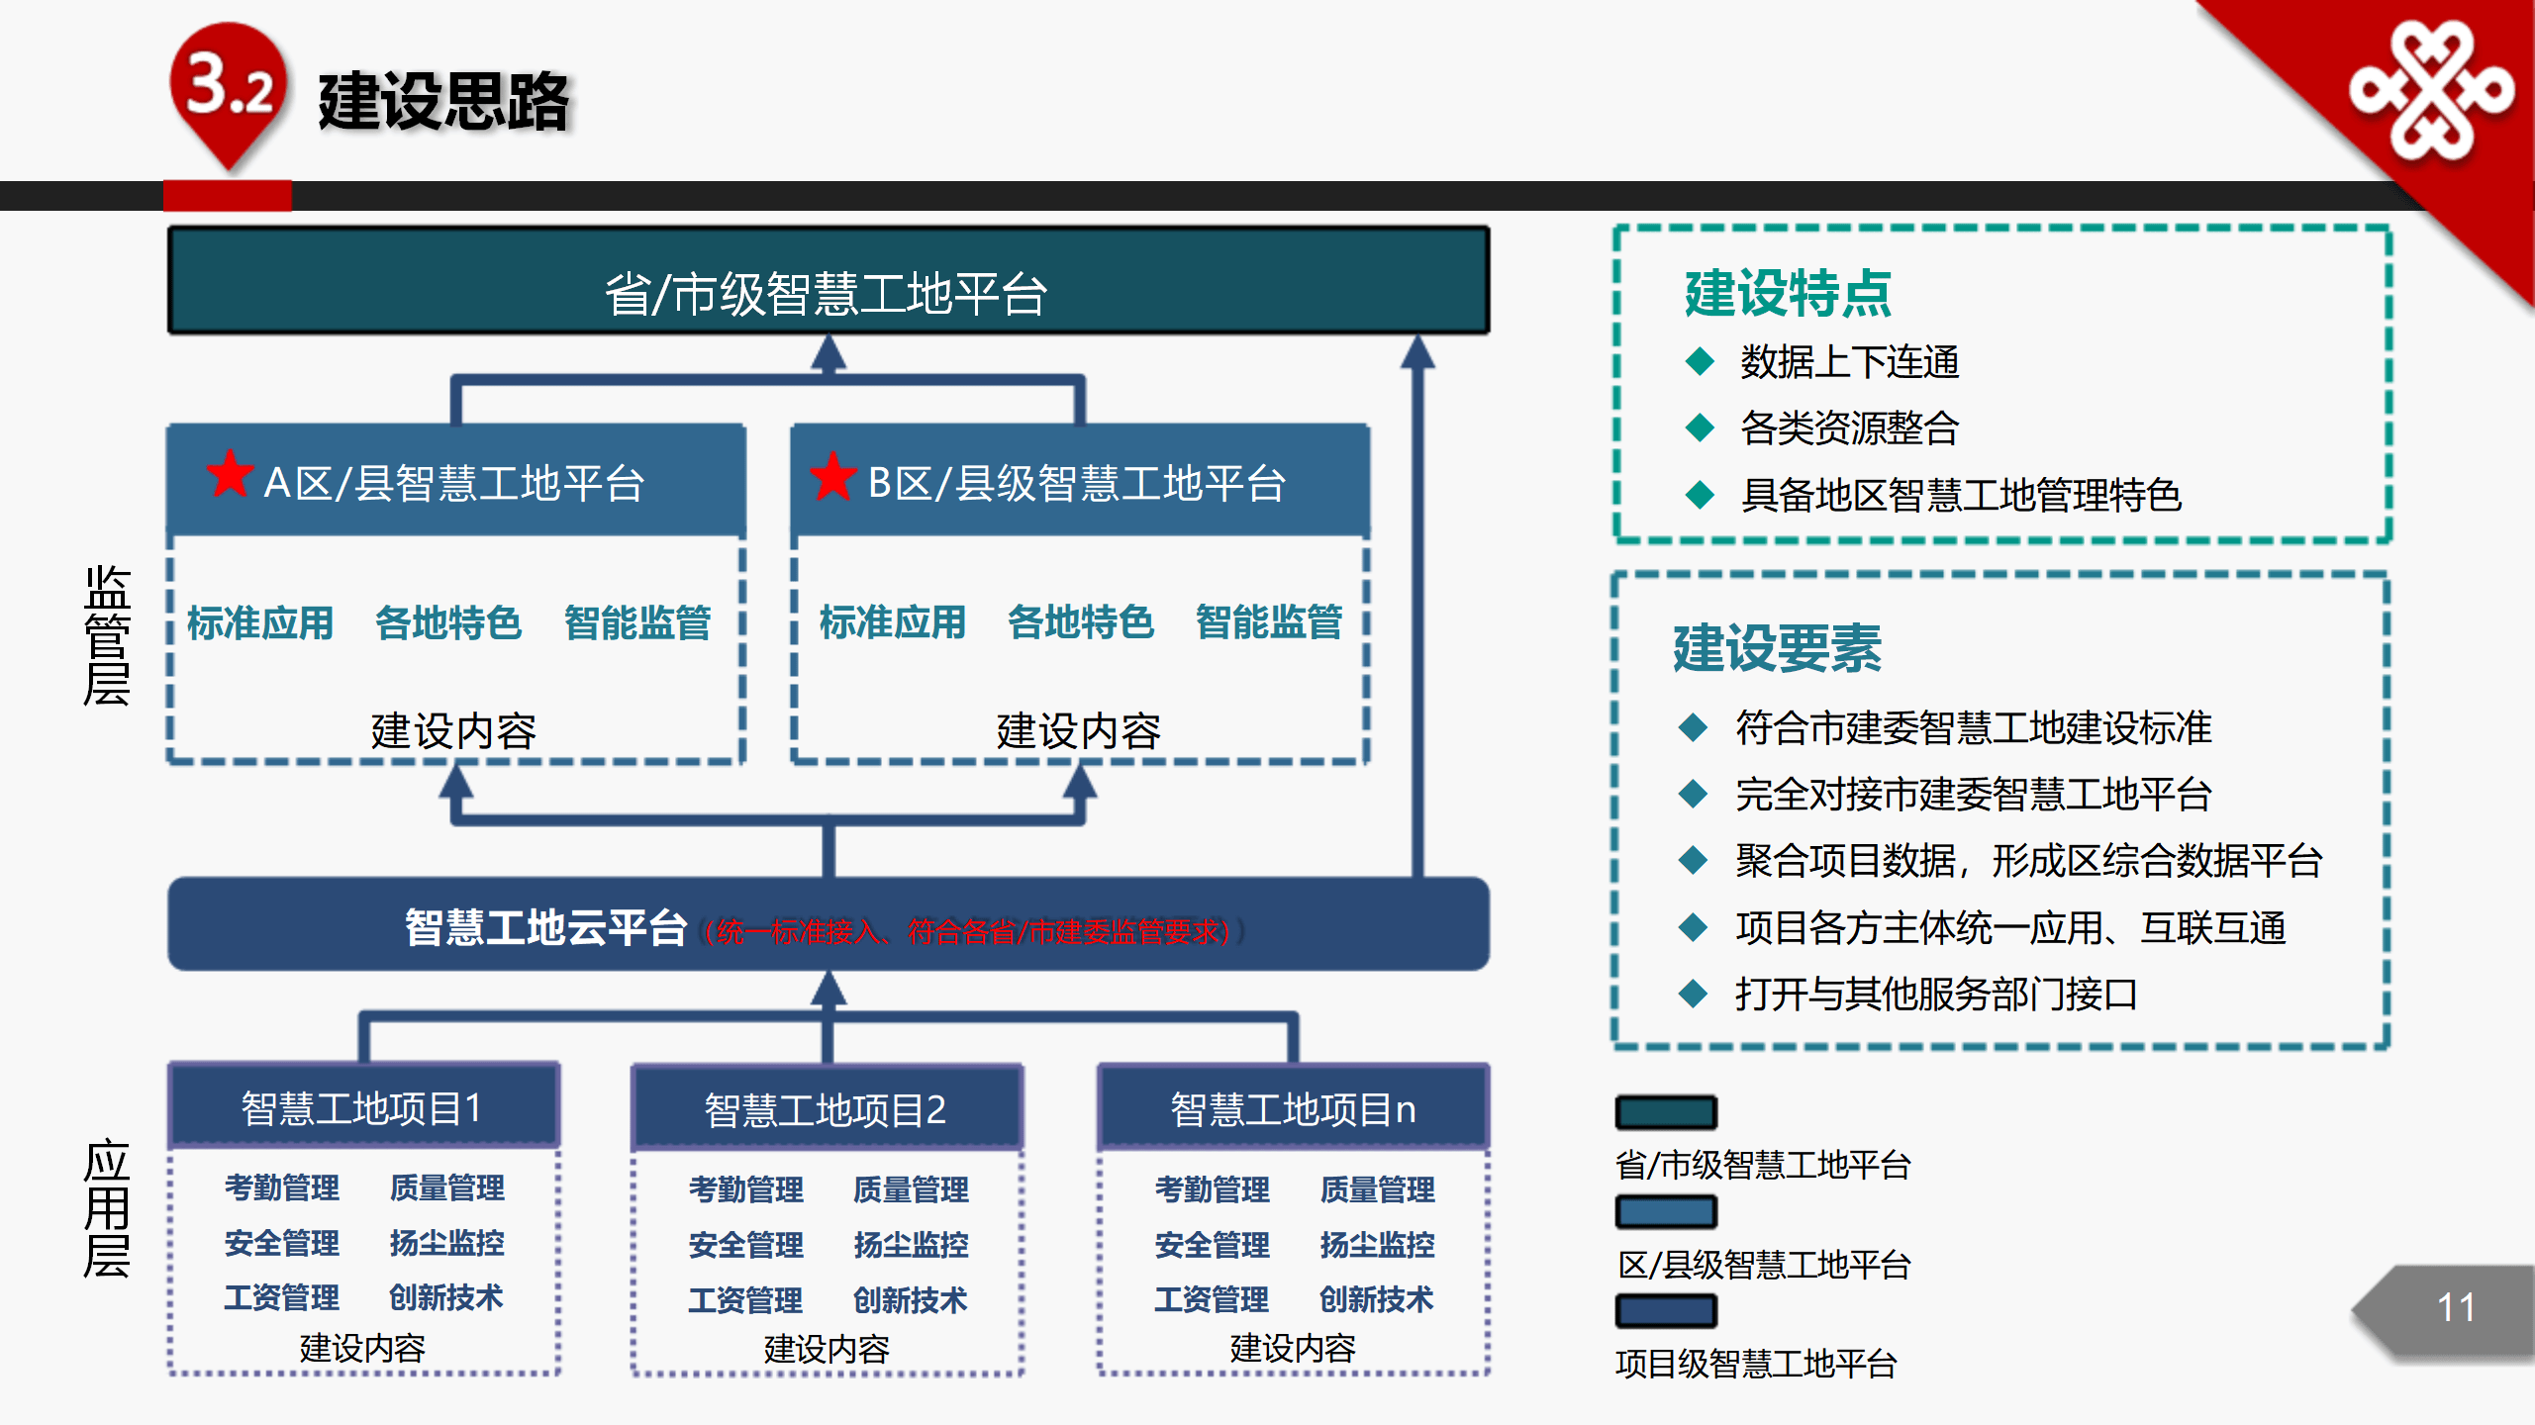Select the 智慧工地项目n header
Image resolution: width=2535 pixels, height=1425 pixels.
[1294, 1107]
